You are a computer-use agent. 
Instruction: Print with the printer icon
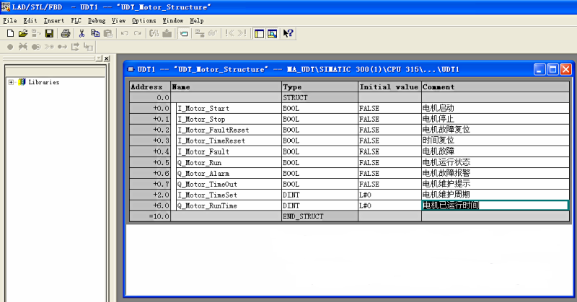tap(66, 33)
